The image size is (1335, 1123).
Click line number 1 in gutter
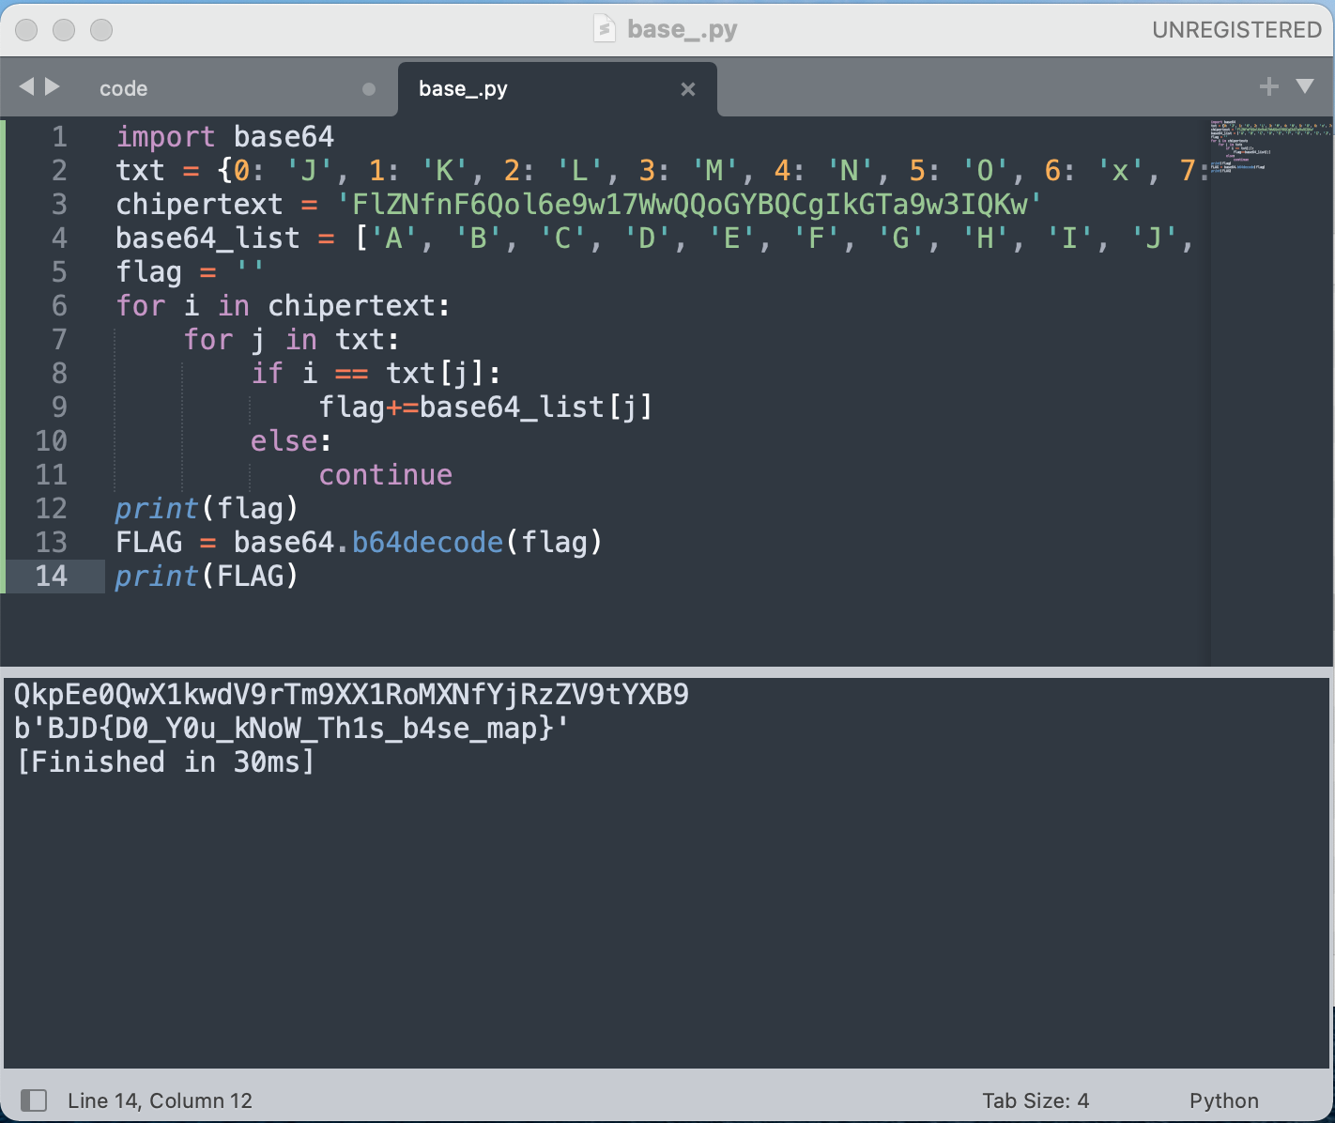59,137
